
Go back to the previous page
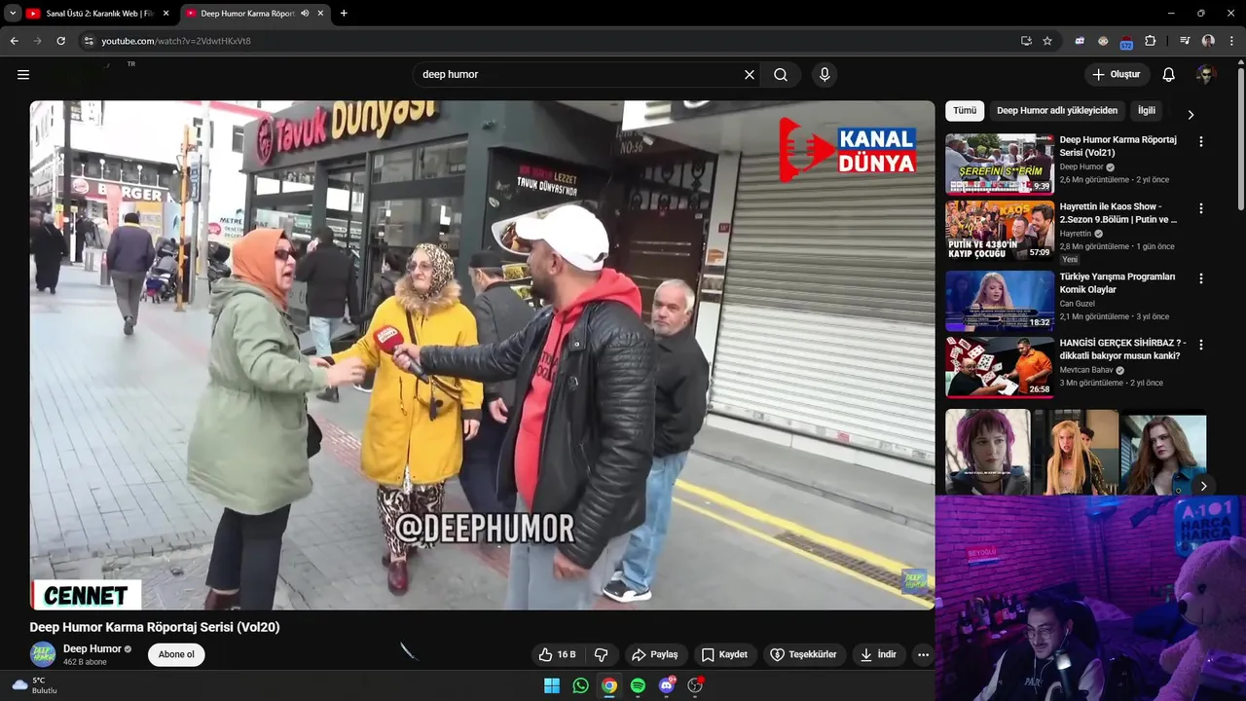coord(14,41)
